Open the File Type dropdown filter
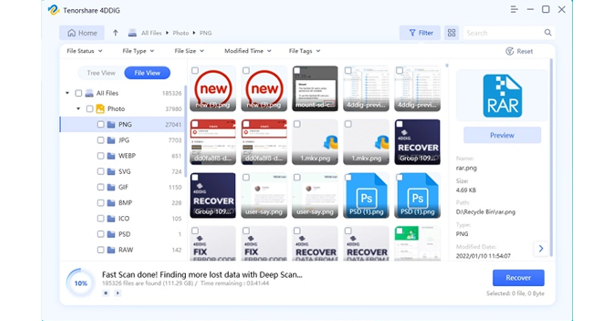The image size is (614, 321). pos(138,51)
